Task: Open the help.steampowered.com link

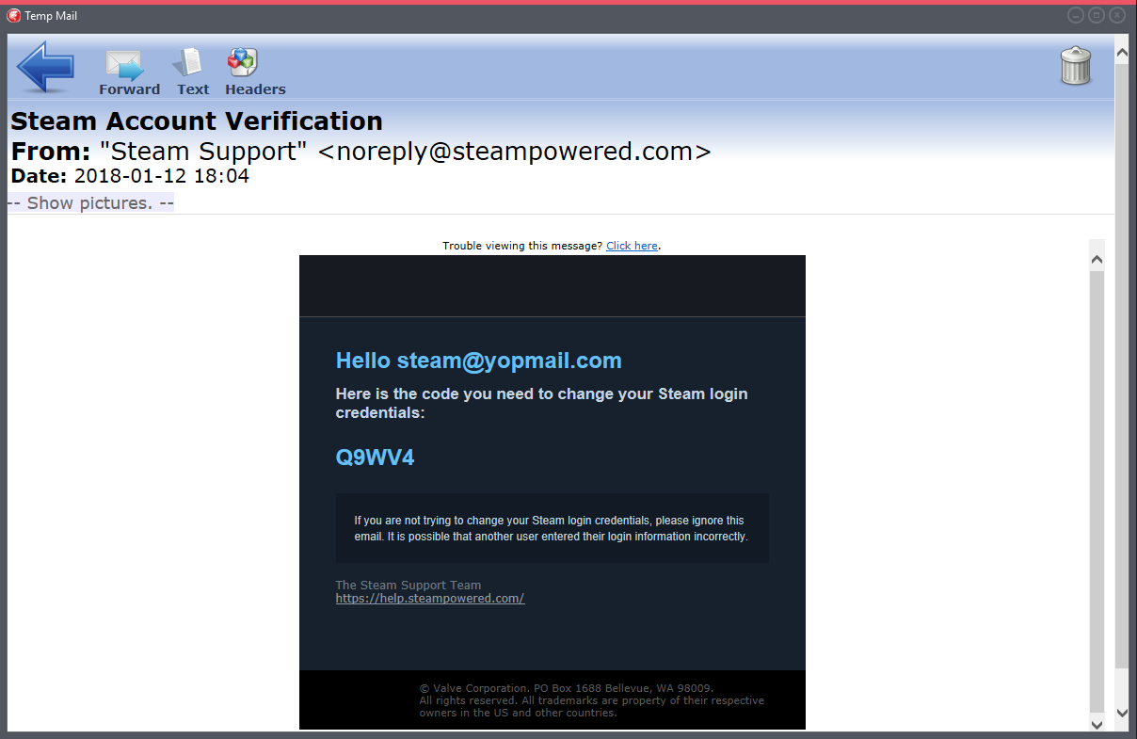Action: coord(429,599)
